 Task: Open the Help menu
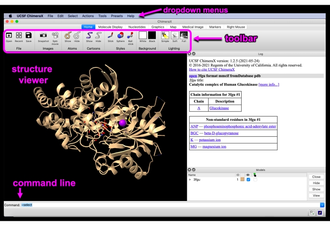tap(131, 16)
